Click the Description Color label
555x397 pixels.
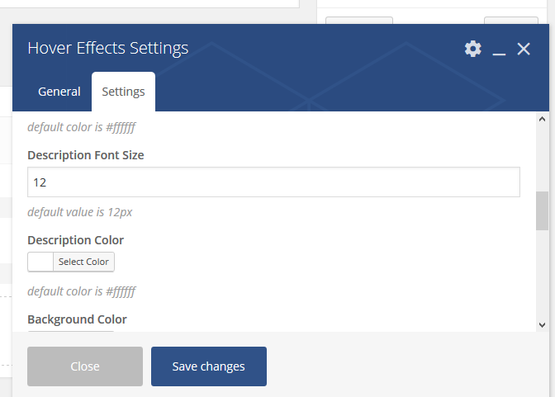tap(76, 240)
